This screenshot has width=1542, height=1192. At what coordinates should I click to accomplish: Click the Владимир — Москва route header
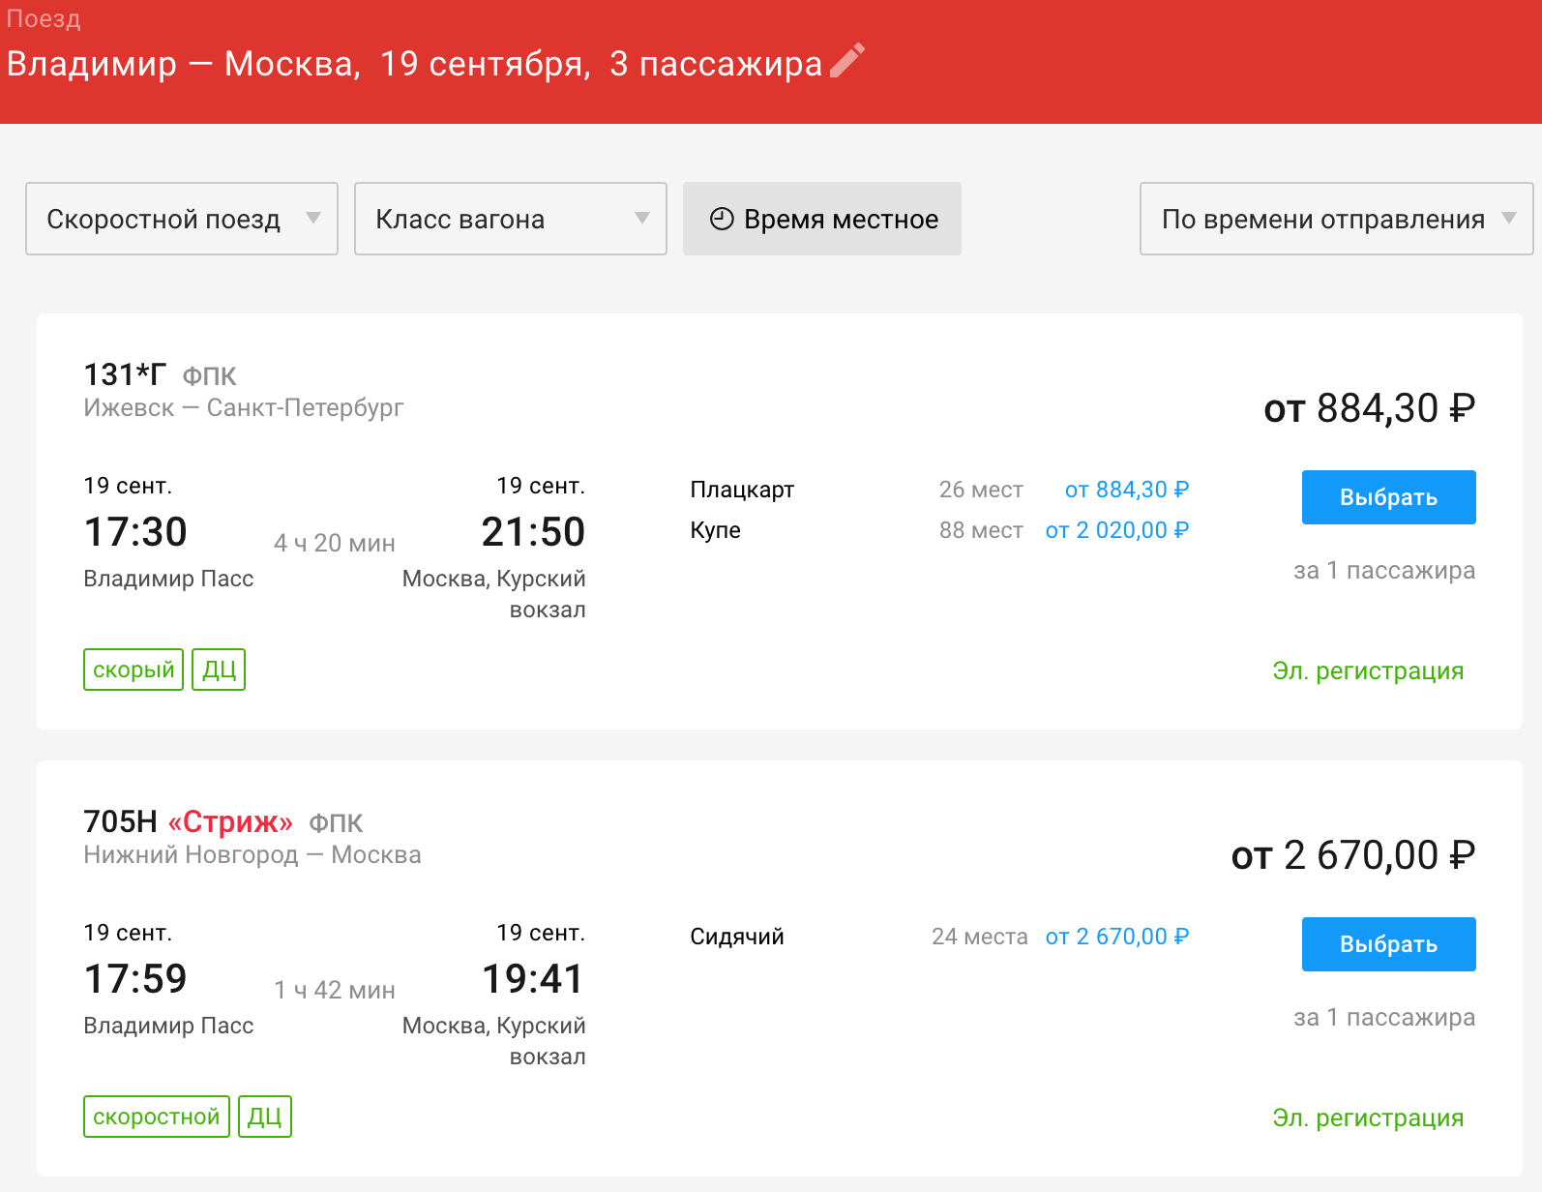pyautogui.click(x=183, y=64)
